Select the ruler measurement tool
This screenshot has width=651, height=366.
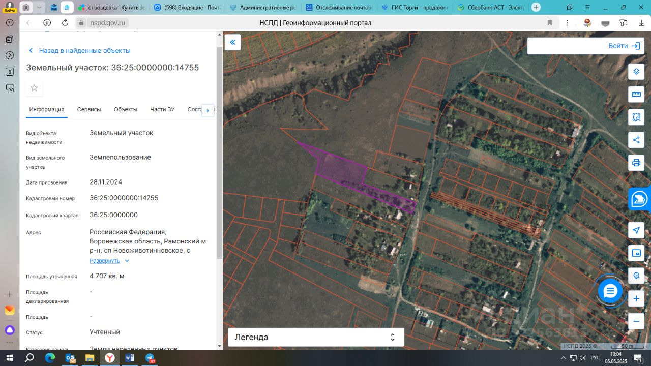pyautogui.click(x=636, y=94)
